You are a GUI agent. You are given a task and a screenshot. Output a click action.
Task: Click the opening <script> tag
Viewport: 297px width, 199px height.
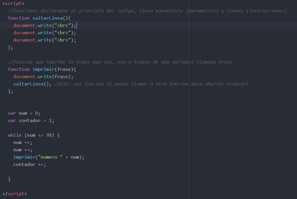(12, 3)
